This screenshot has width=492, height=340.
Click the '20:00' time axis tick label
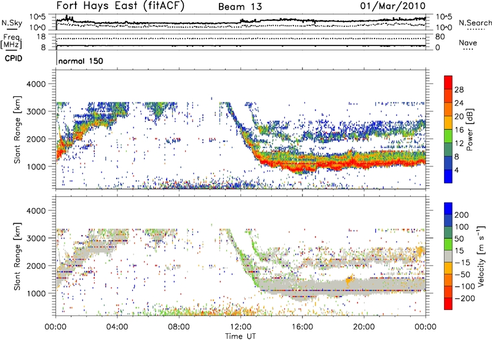(x=363, y=327)
